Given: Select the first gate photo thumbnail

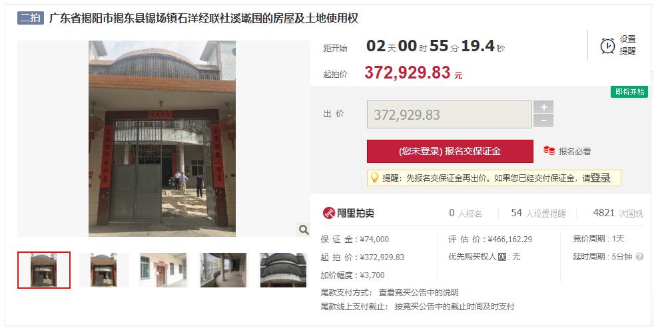Looking at the screenshot, I should (x=44, y=270).
